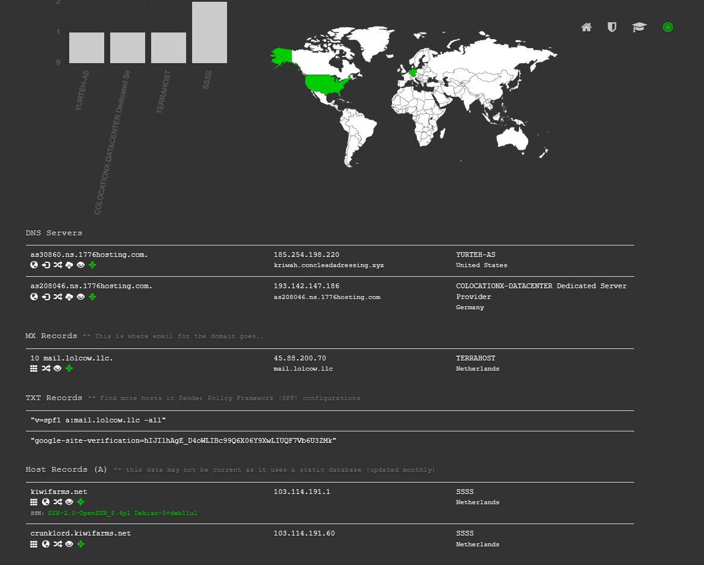The image size is (704, 565).
Task: Click the shield icon in top navigation
Action: coord(611,27)
